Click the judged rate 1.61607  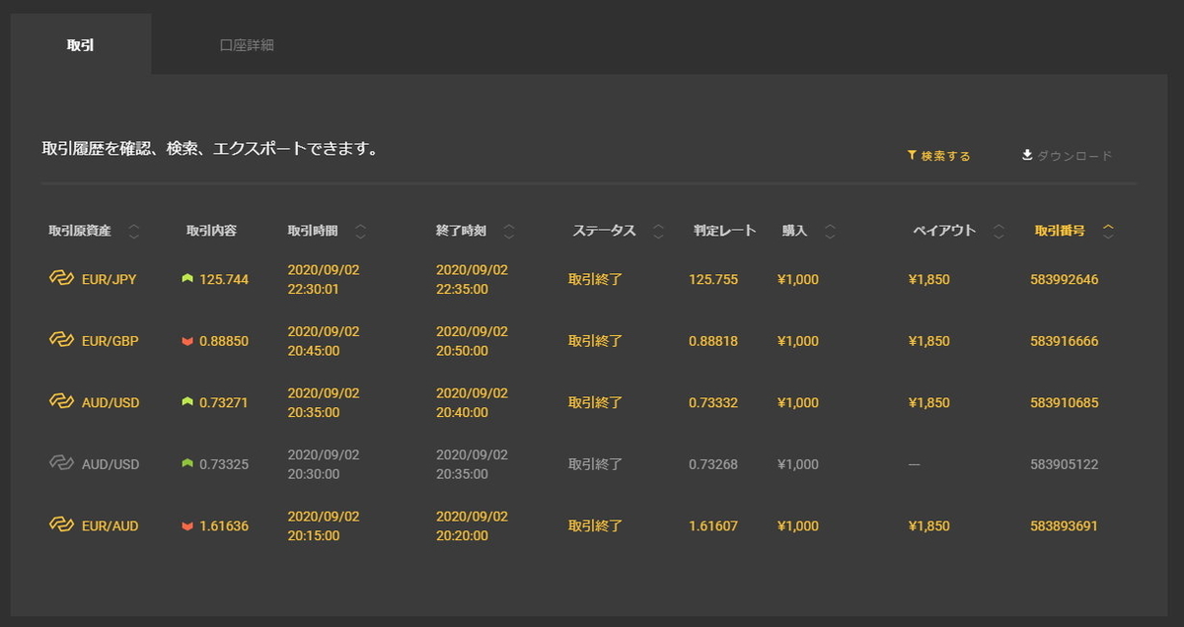(713, 525)
